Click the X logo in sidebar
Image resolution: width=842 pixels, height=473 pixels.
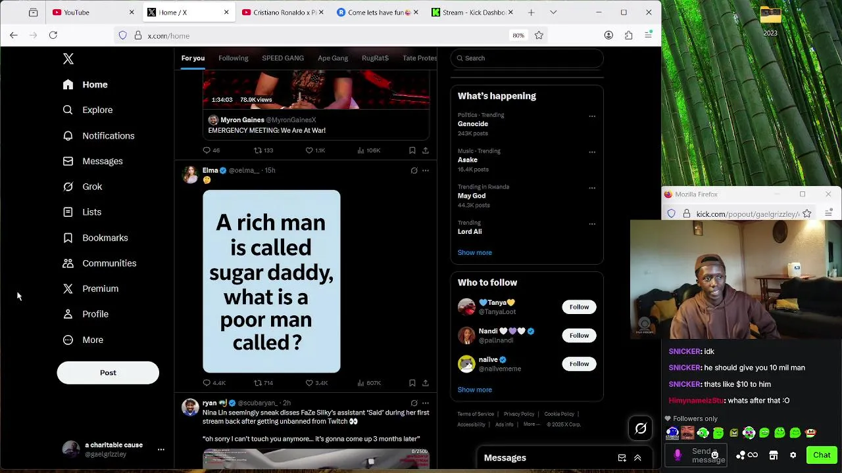[x=68, y=59]
